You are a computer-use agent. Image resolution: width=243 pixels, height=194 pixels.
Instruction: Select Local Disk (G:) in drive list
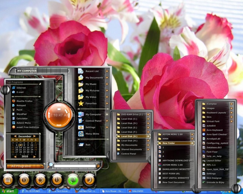click(x=133, y=136)
